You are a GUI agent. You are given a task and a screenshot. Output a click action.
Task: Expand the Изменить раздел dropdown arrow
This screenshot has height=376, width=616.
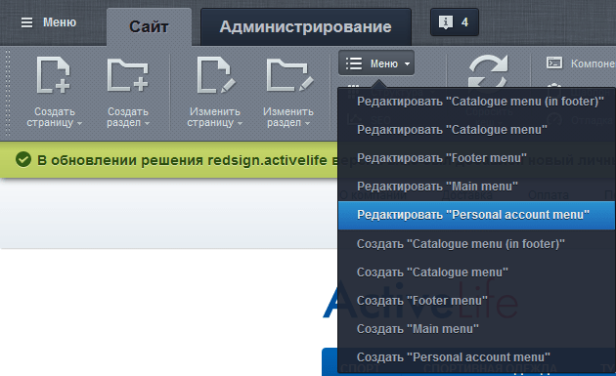coord(307,123)
